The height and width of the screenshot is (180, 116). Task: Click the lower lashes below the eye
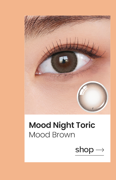[69, 75]
